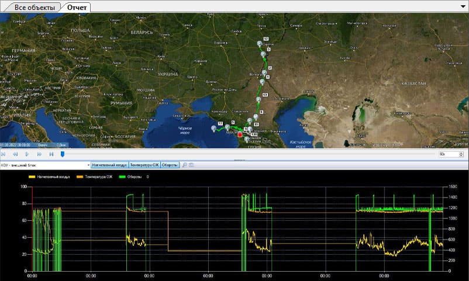Click the rewind playback icon
Viewport: 469px width, 281px height.
click(15, 154)
